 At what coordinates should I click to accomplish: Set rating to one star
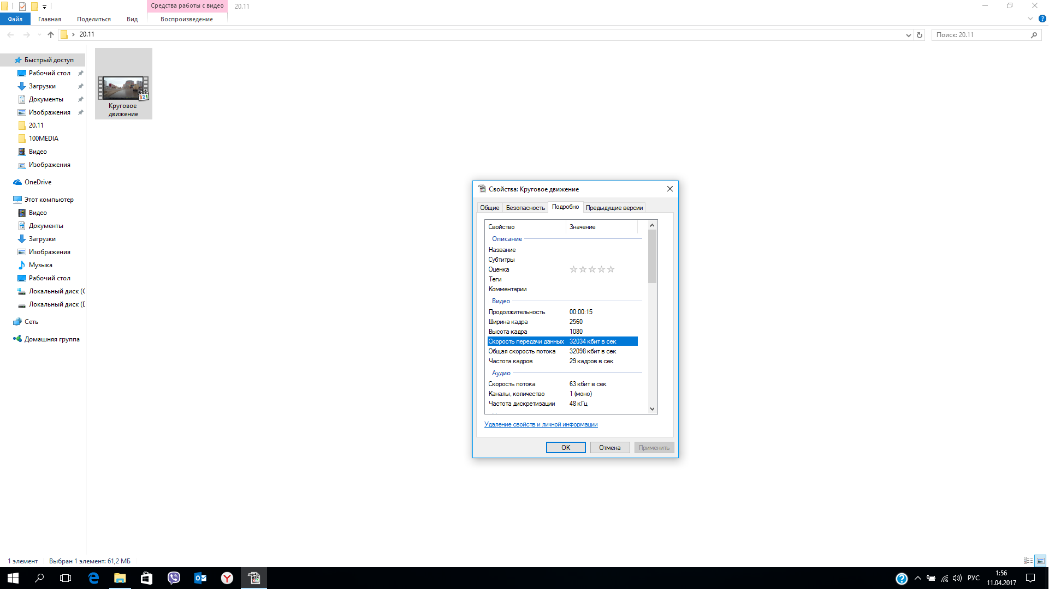(573, 269)
